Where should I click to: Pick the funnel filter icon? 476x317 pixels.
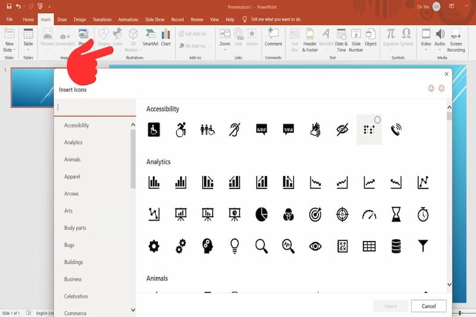click(423, 246)
